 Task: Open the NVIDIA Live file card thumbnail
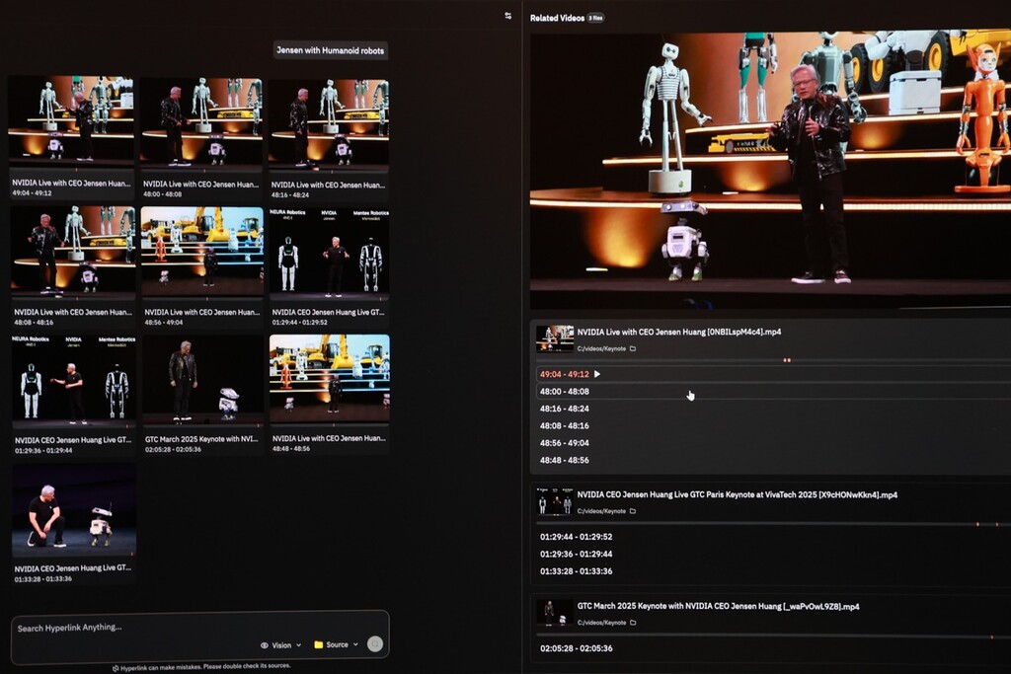point(555,338)
